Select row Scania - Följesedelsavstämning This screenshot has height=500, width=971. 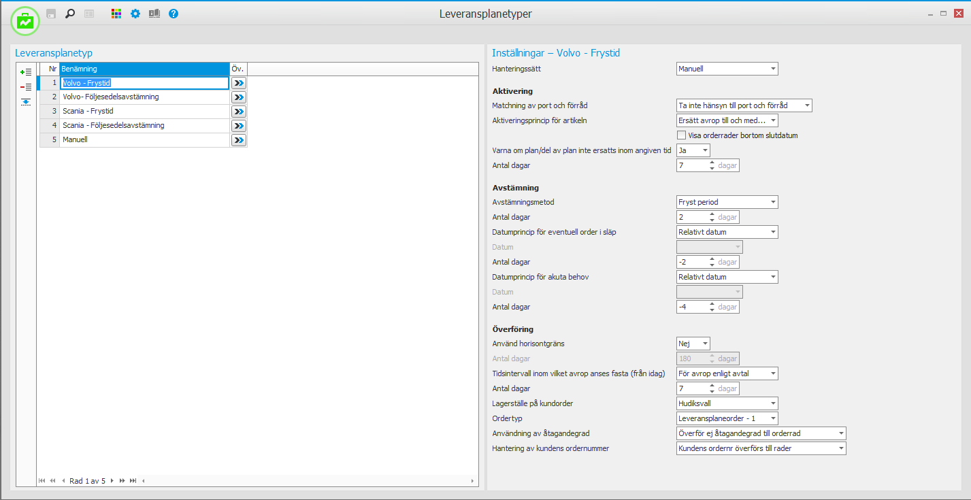pyautogui.click(x=144, y=126)
